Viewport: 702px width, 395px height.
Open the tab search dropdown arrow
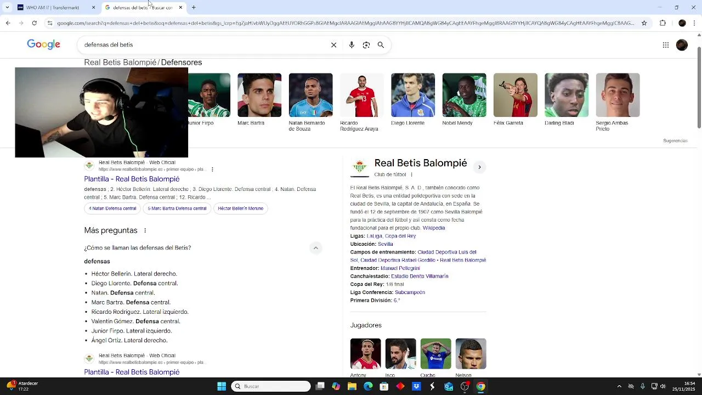pos(7,8)
